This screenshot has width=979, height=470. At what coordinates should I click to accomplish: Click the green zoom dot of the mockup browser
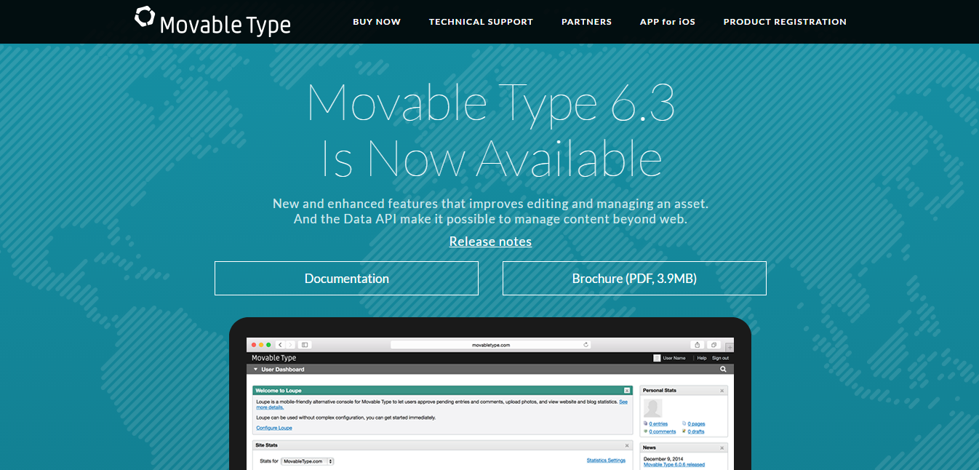click(268, 345)
